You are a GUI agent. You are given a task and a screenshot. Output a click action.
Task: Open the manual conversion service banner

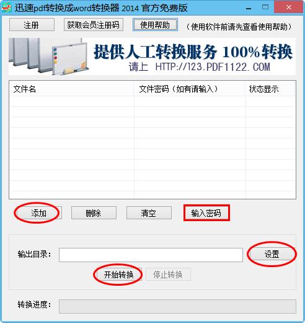[152, 57]
